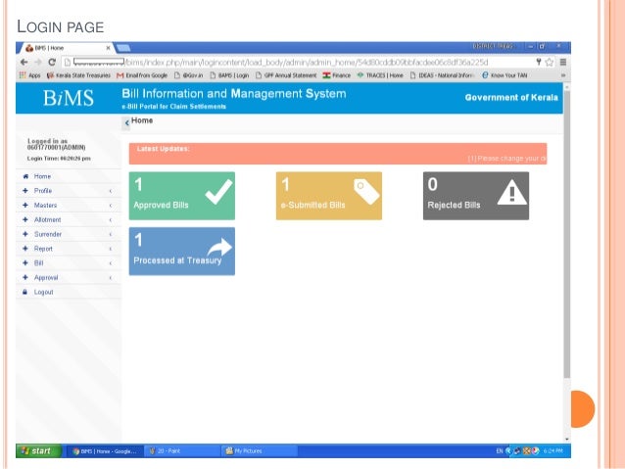
Task: Open @Gov.in bookmark
Action: 188,75
